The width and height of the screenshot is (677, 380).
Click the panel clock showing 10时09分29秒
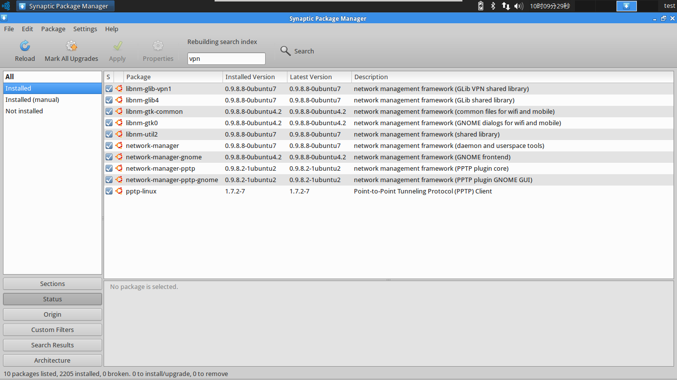pos(550,6)
